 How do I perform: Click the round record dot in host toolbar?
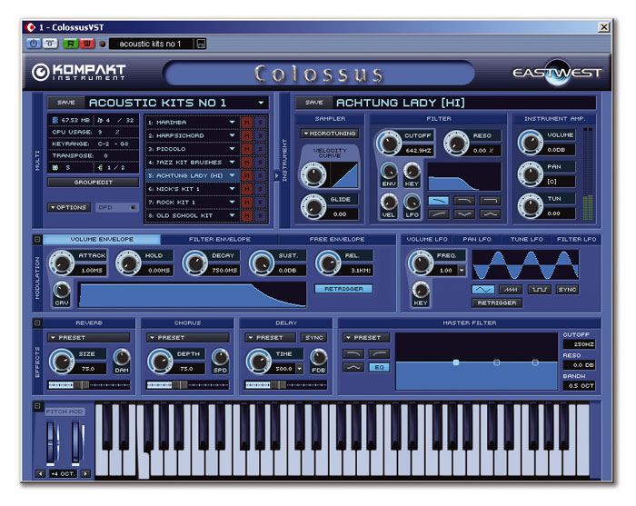click(x=103, y=44)
